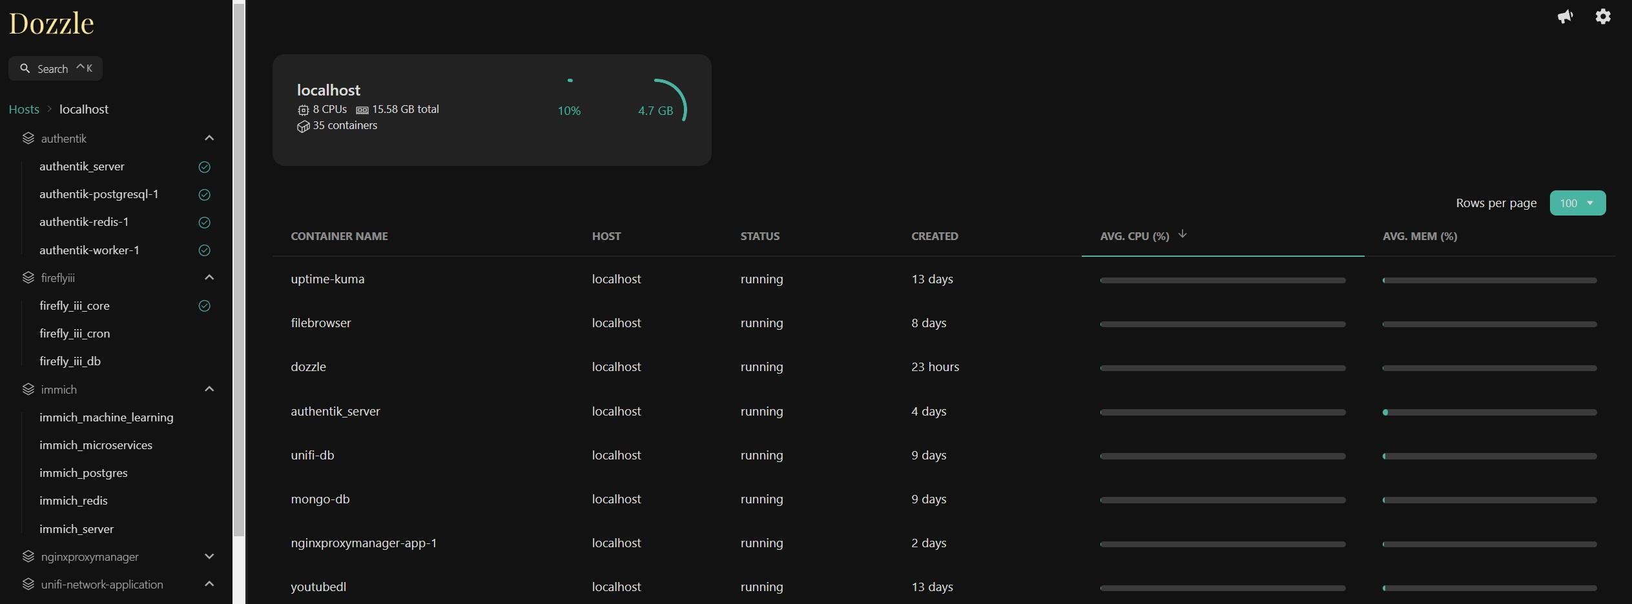Viewport: 1632px width, 604px height.
Task: Open uptime-kuma container in table
Action: coord(327,279)
